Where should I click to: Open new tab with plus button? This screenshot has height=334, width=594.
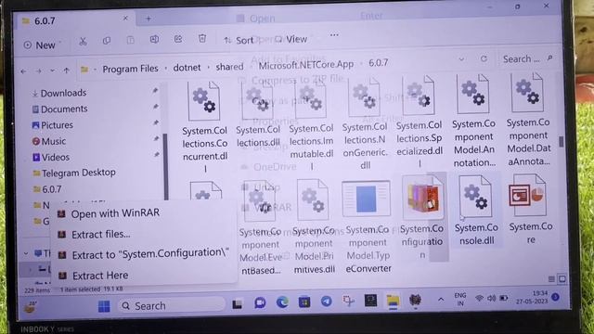click(148, 19)
